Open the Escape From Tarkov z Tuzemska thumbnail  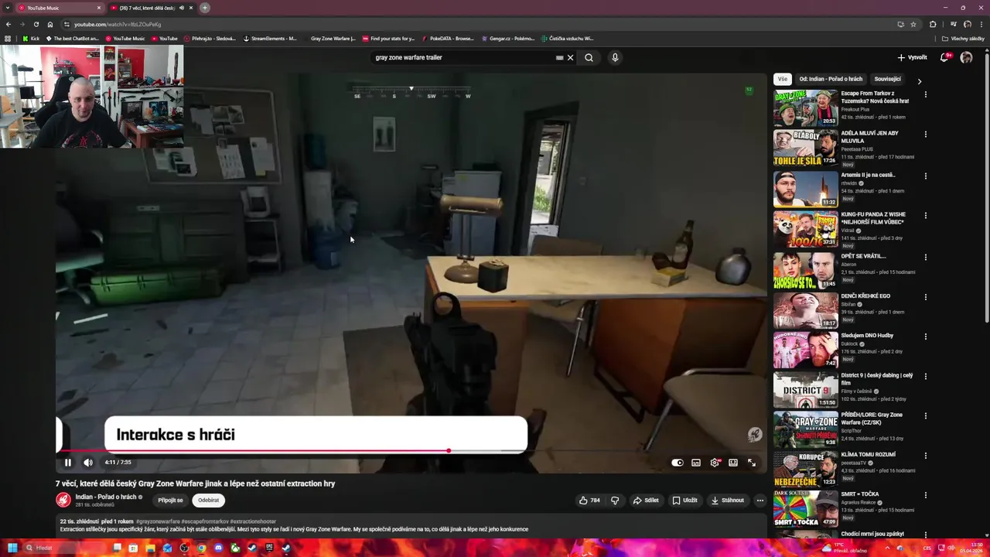coord(805,108)
